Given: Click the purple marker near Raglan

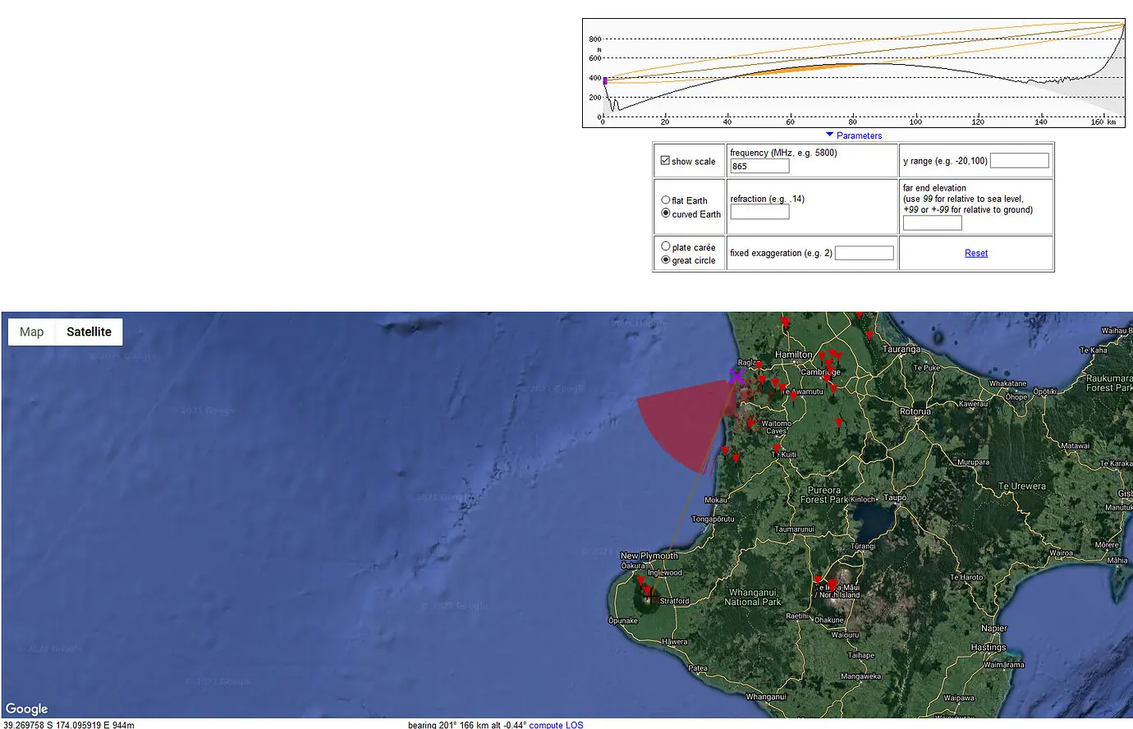Looking at the screenshot, I should click(736, 375).
